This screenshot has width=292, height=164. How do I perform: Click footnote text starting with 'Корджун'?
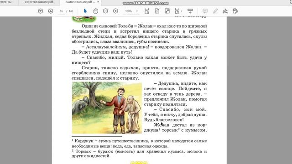click(x=139, y=143)
